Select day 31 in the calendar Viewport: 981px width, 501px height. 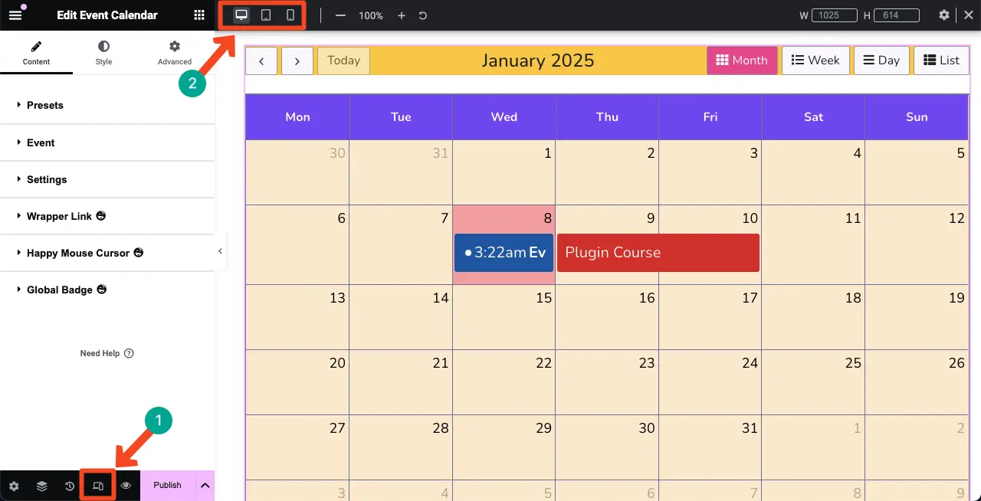[x=710, y=447]
